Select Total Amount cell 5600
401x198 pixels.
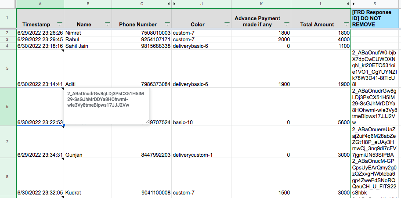pyautogui.click(x=321, y=106)
